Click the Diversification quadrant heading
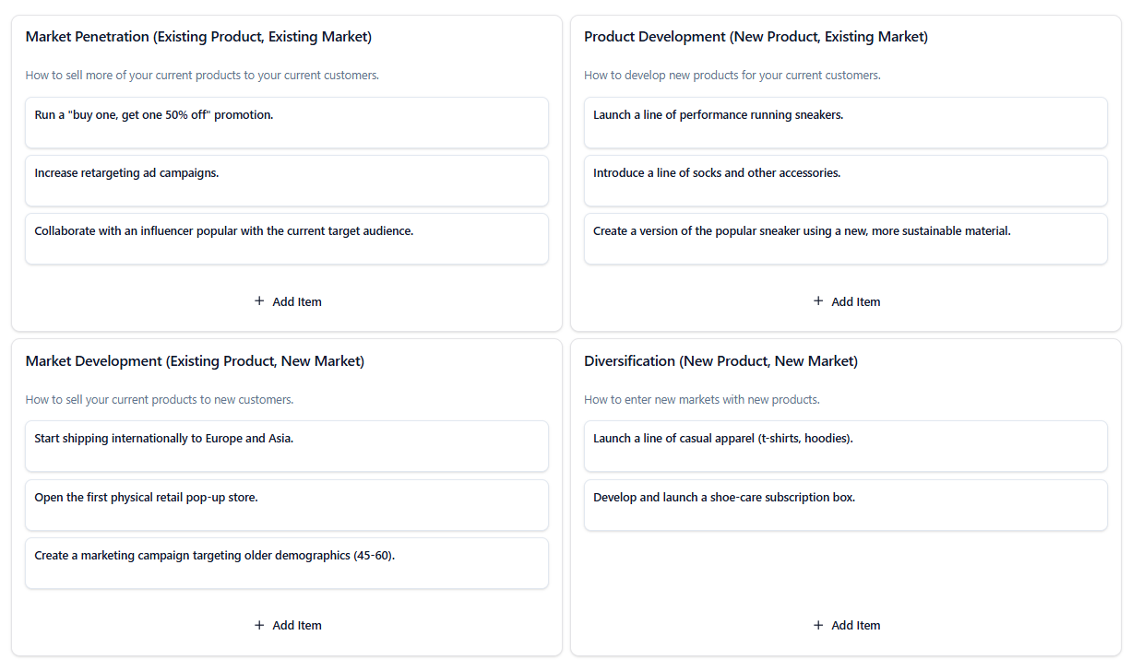Image resolution: width=1131 pixels, height=671 pixels. (x=720, y=361)
